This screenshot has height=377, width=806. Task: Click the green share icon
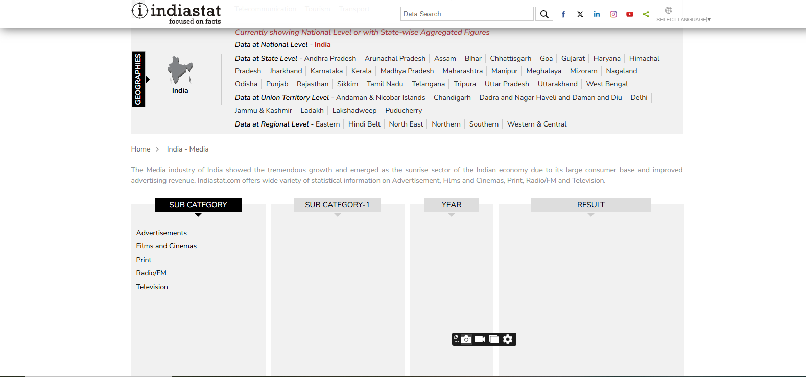point(646,14)
